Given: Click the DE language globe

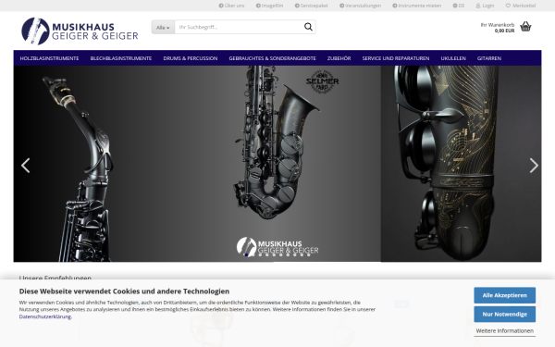Looking at the screenshot, I should (459, 6).
